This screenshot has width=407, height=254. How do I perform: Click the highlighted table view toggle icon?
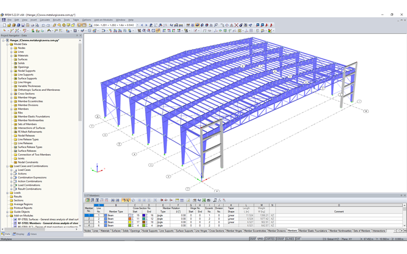pyautogui.click(x=84, y=25)
